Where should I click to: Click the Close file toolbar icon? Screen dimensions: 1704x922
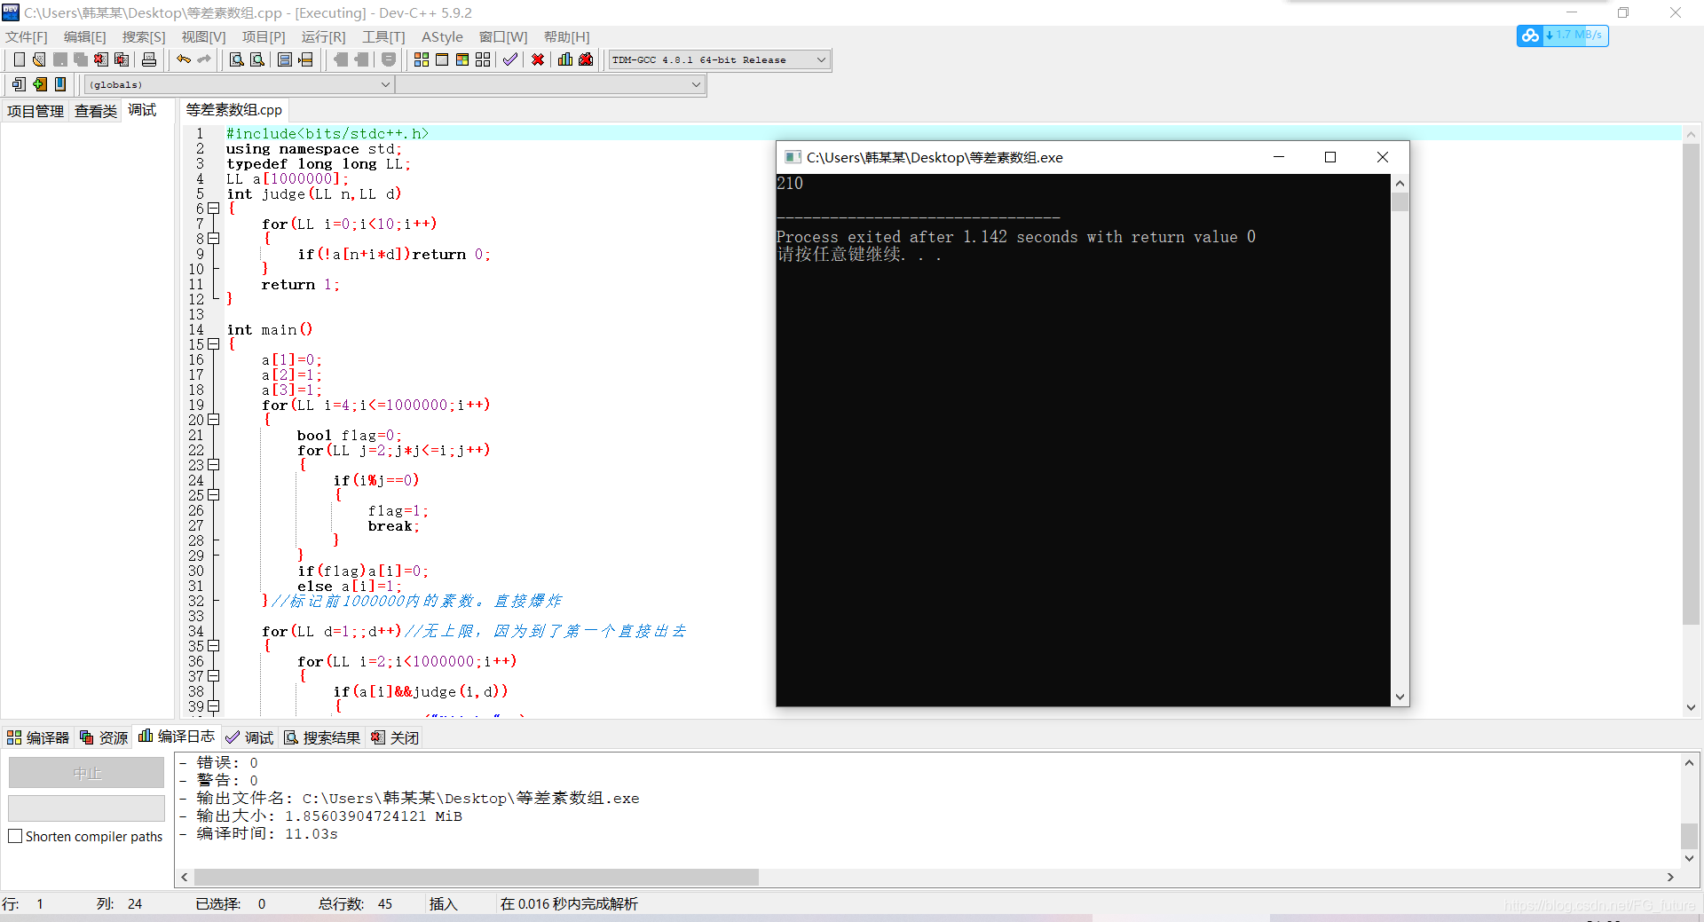[x=101, y=59]
